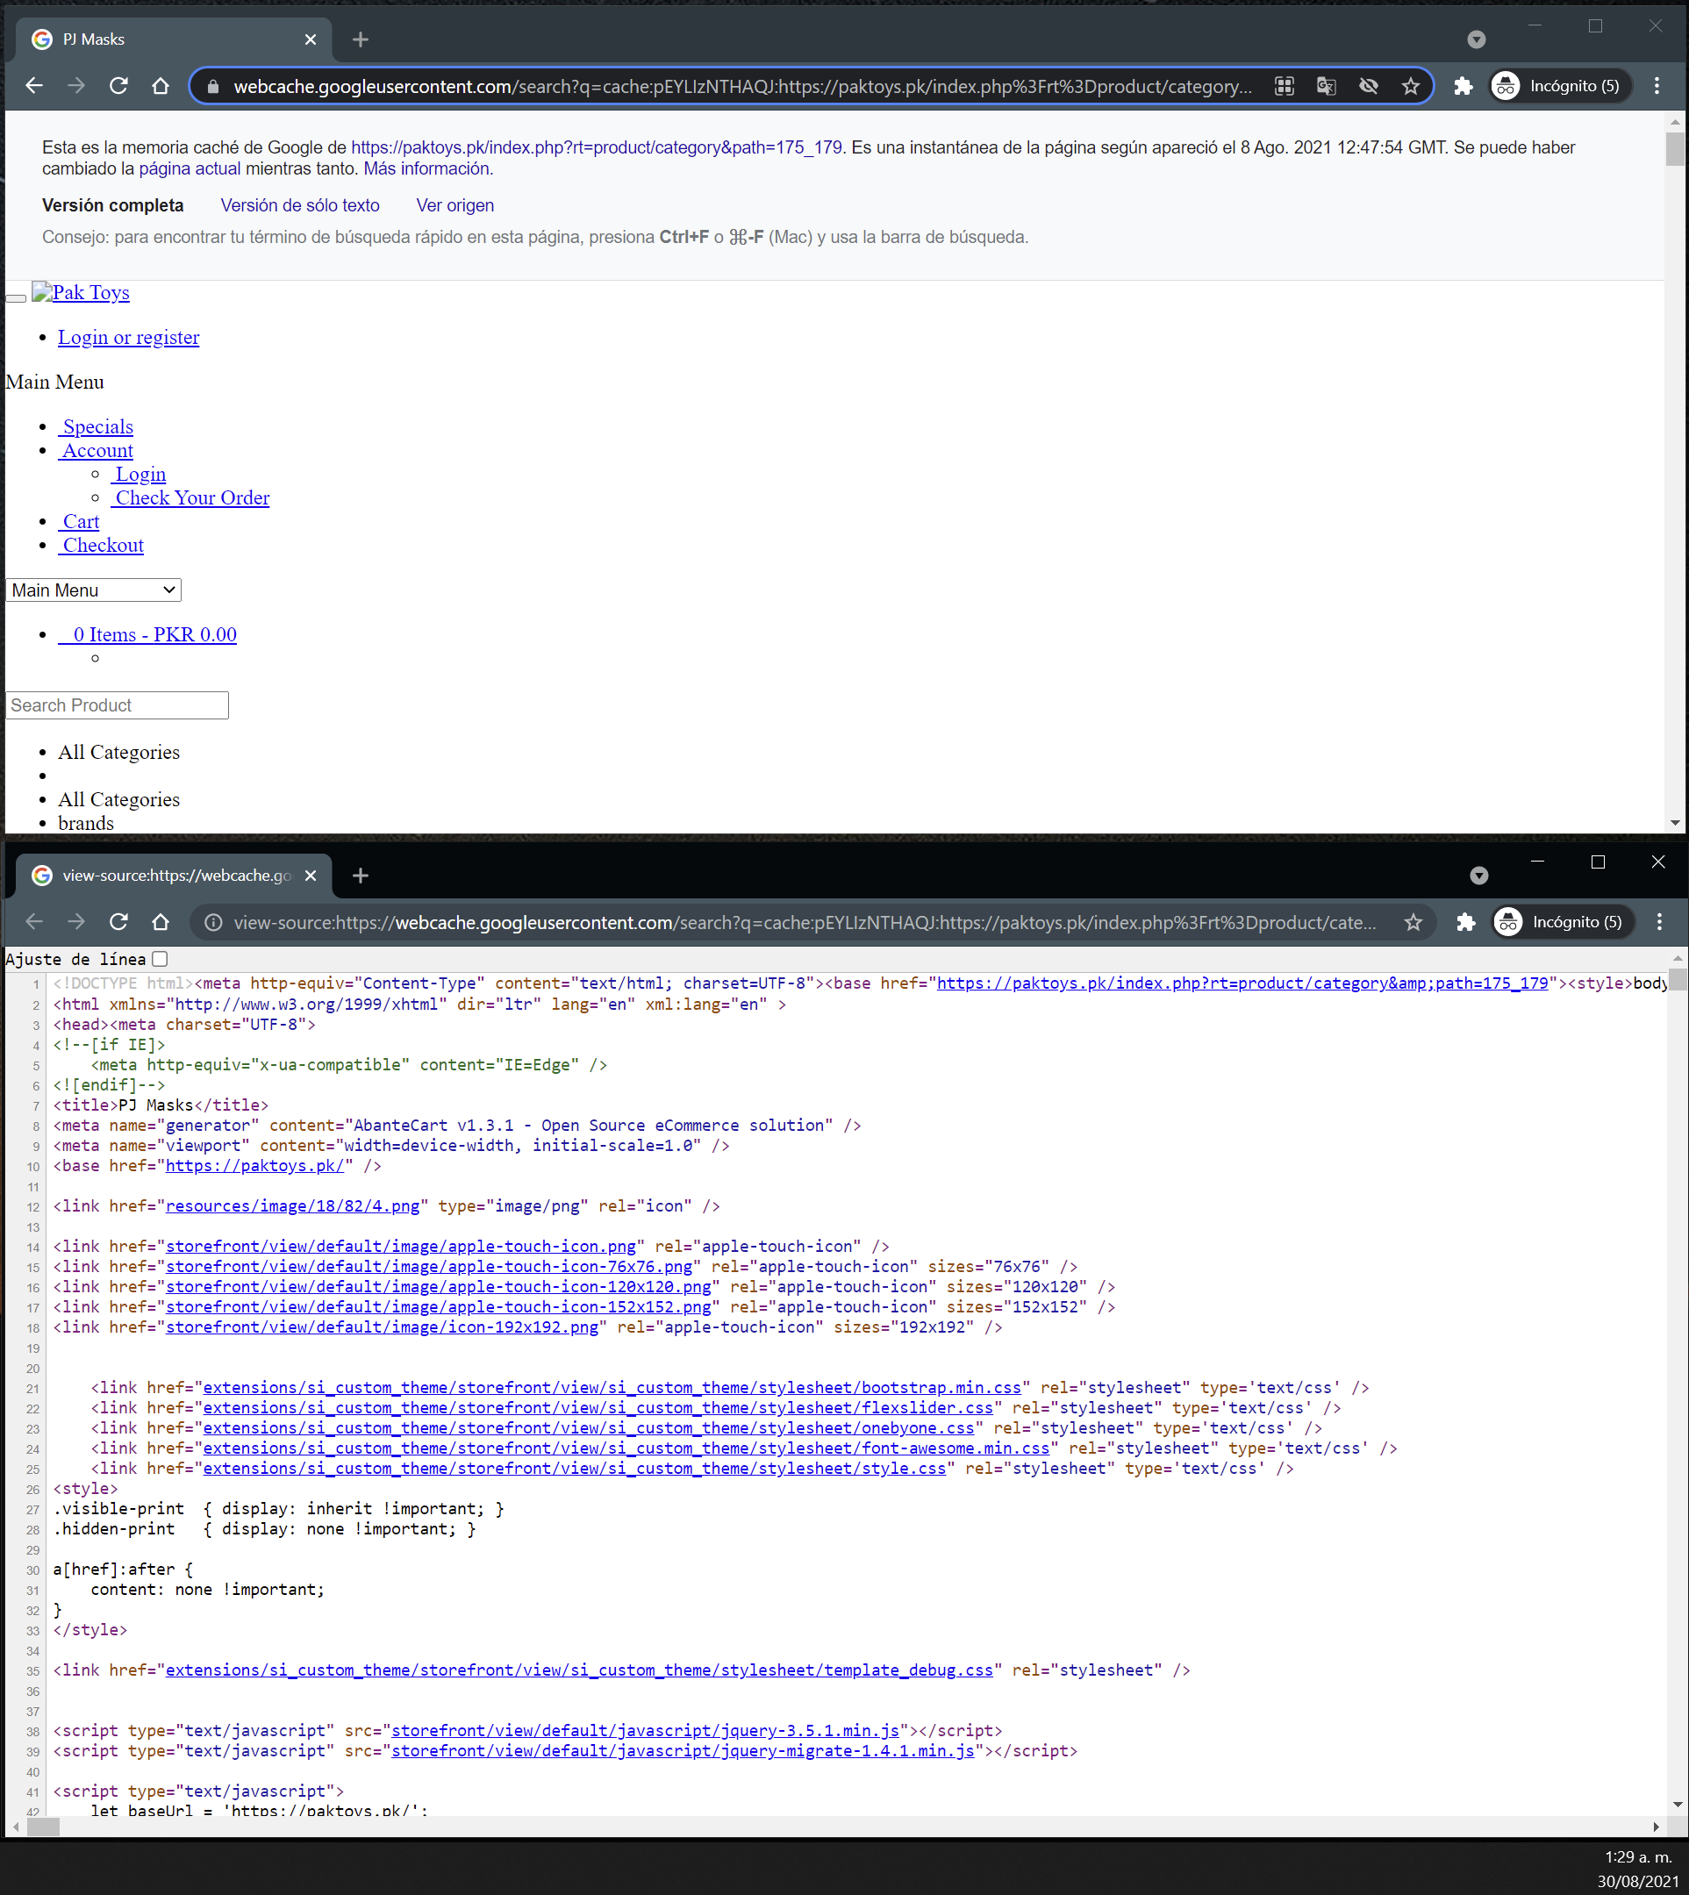Reload the PJ Masks cached page
Screen dimensions: 1689x1895
(118, 86)
